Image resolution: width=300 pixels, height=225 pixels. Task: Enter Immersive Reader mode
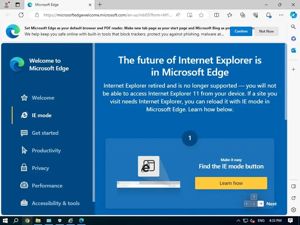190,15
